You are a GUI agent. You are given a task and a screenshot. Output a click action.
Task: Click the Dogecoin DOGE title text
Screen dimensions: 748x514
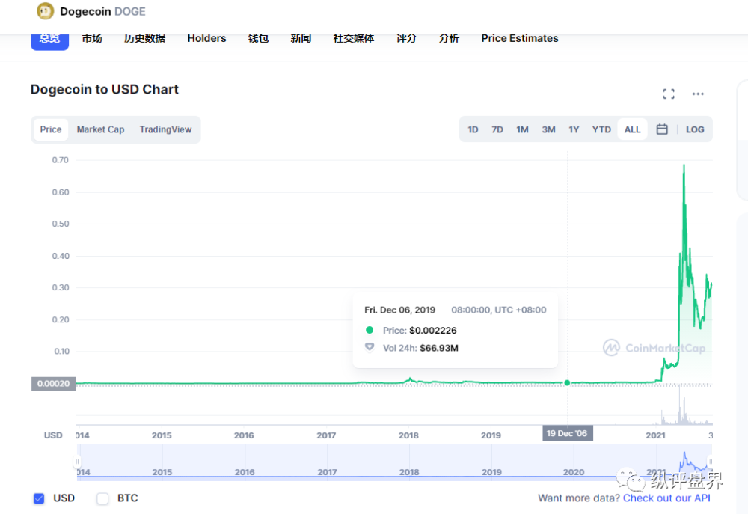102,11
